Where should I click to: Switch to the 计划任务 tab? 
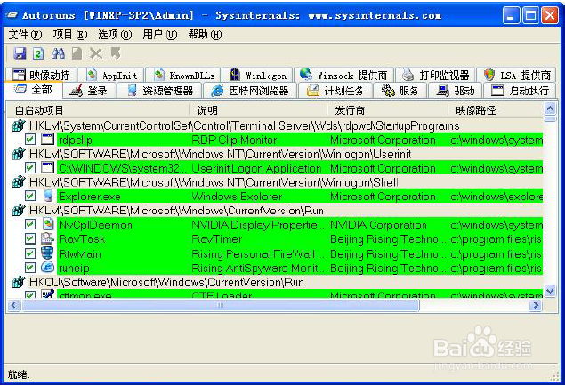(335, 91)
